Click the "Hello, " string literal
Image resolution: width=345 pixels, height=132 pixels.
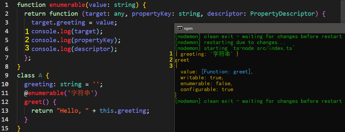(x=72, y=111)
